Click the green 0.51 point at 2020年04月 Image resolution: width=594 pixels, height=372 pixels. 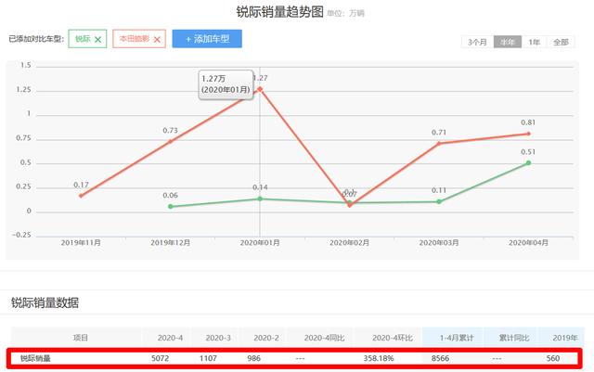[528, 163]
